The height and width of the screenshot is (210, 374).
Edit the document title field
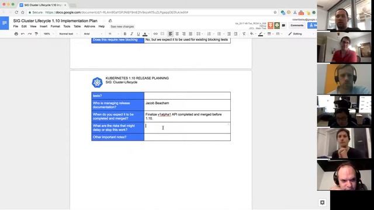[x=55, y=21]
